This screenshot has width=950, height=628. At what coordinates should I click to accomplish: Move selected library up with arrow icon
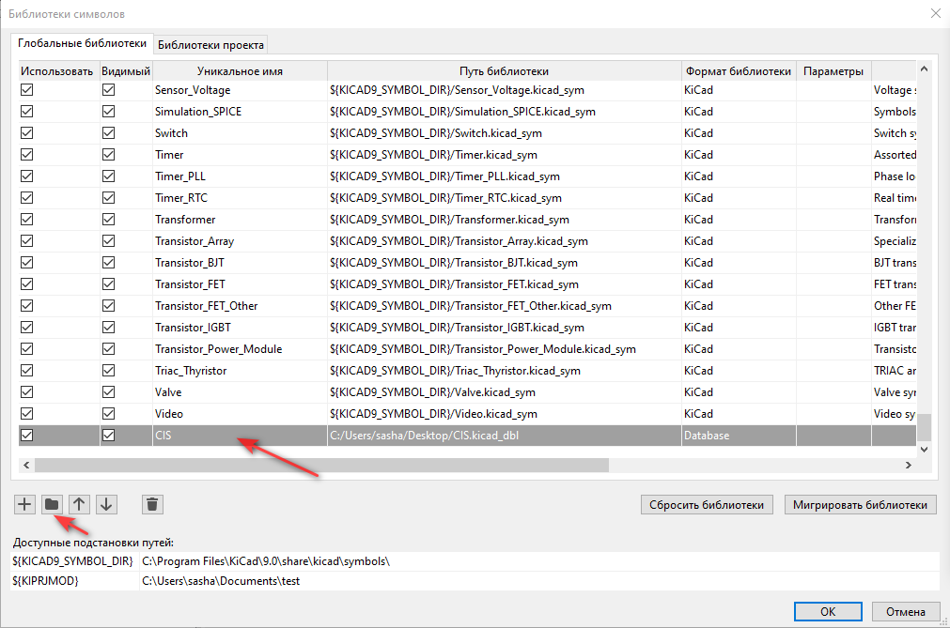coord(80,504)
